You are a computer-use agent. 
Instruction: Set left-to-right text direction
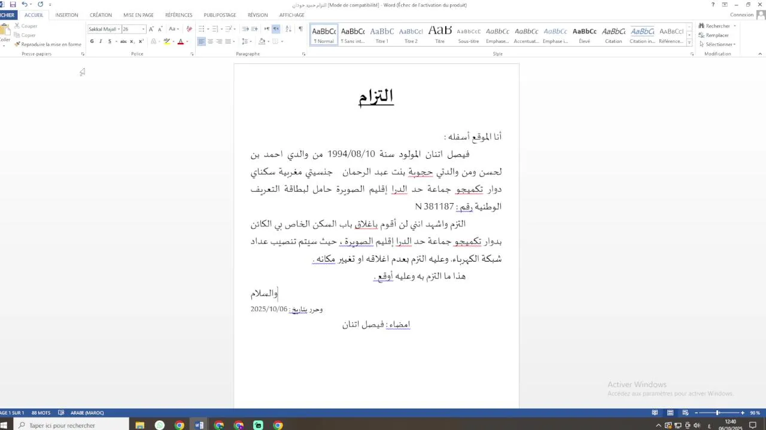click(x=267, y=29)
